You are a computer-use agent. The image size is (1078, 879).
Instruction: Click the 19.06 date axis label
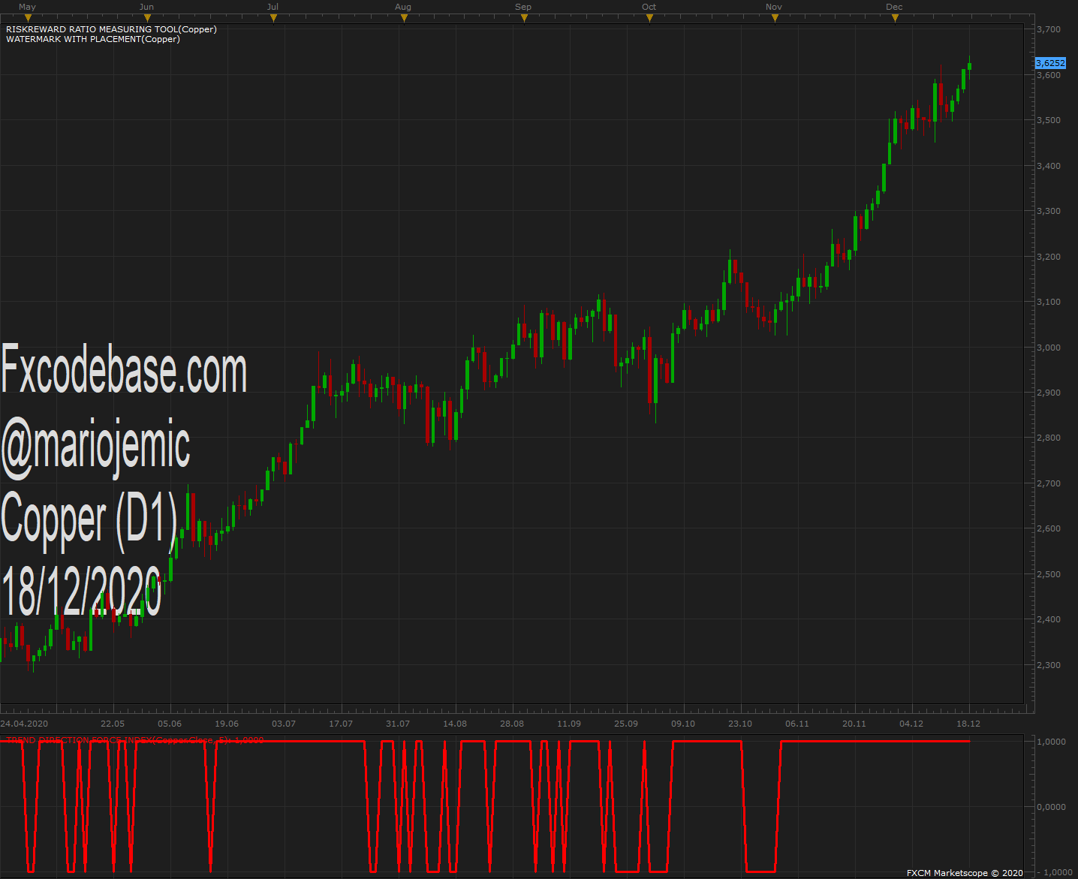pyautogui.click(x=227, y=724)
